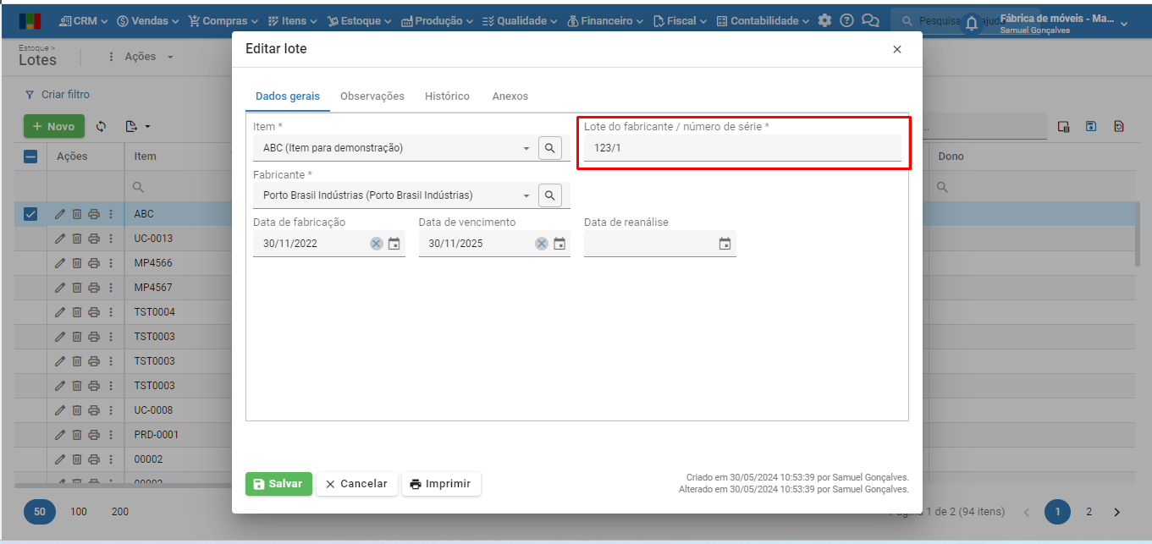
Task: Expand the Item combo box arrow
Action: [x=526, y=148]
